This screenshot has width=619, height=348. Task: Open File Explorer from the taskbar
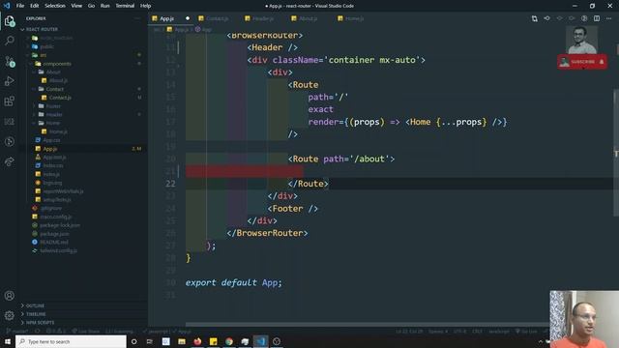point(182,341)
